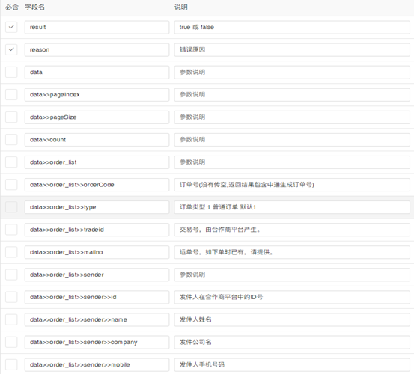Edit description '订单类型 1 普通订单 默认1'
This screenshot has height=374, width=414.
[292, 207]
